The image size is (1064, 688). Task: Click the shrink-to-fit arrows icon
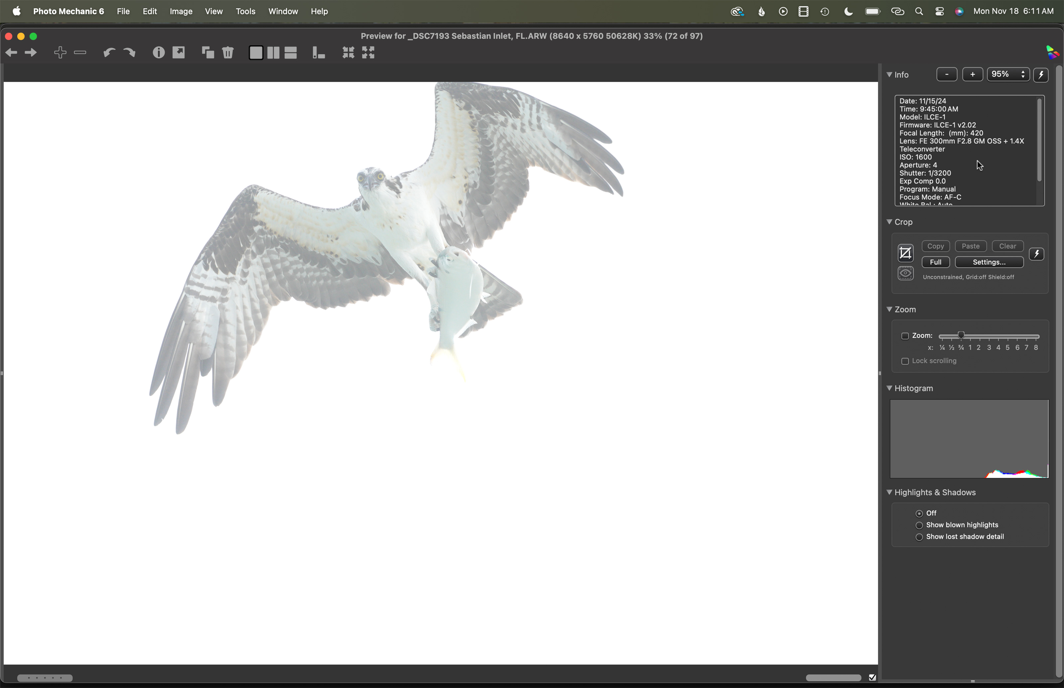(x=348, y=53)
